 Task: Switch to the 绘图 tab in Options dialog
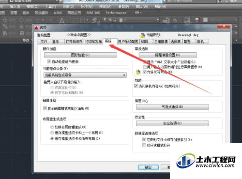146,42
